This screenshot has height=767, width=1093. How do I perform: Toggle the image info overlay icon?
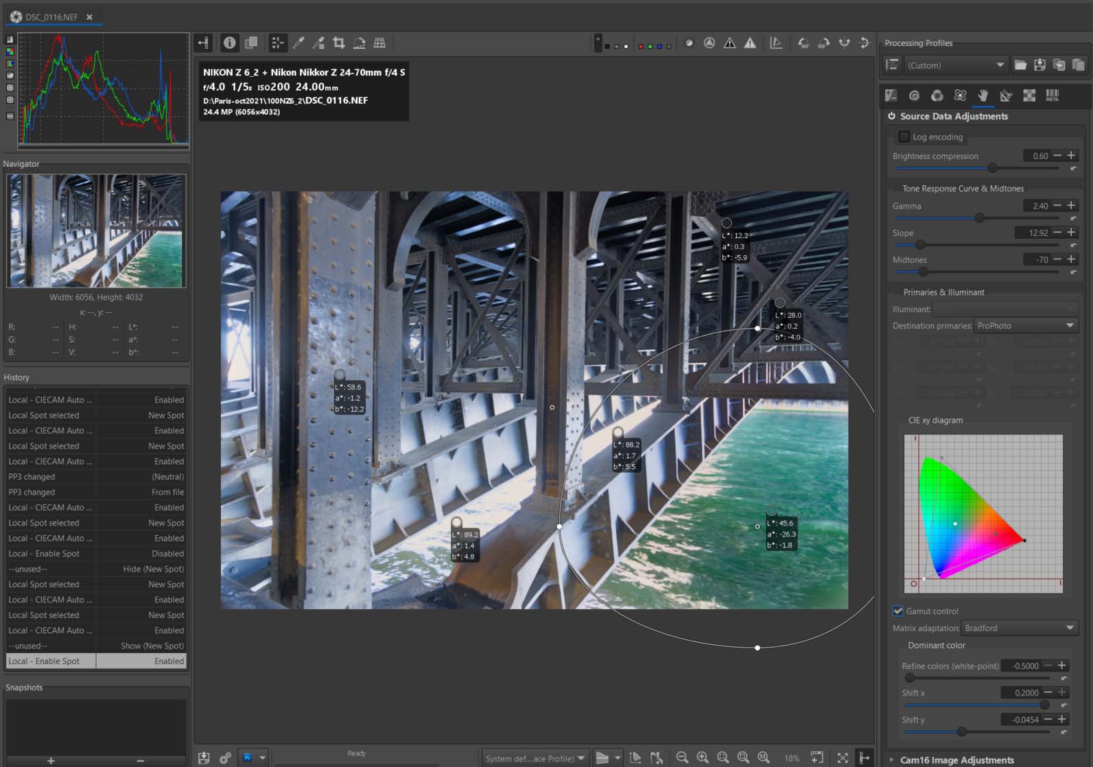[x=229, y=43]
